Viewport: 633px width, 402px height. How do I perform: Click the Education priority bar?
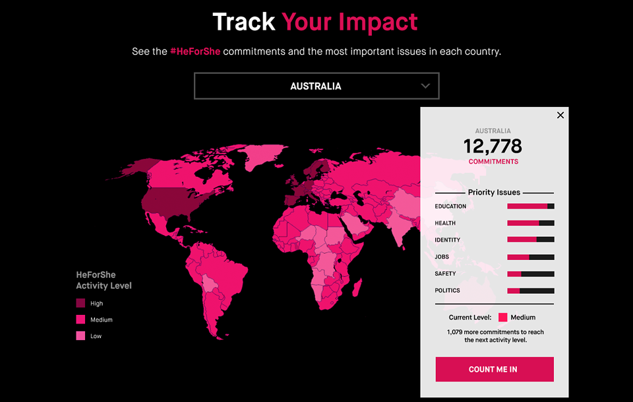point(531,206)
